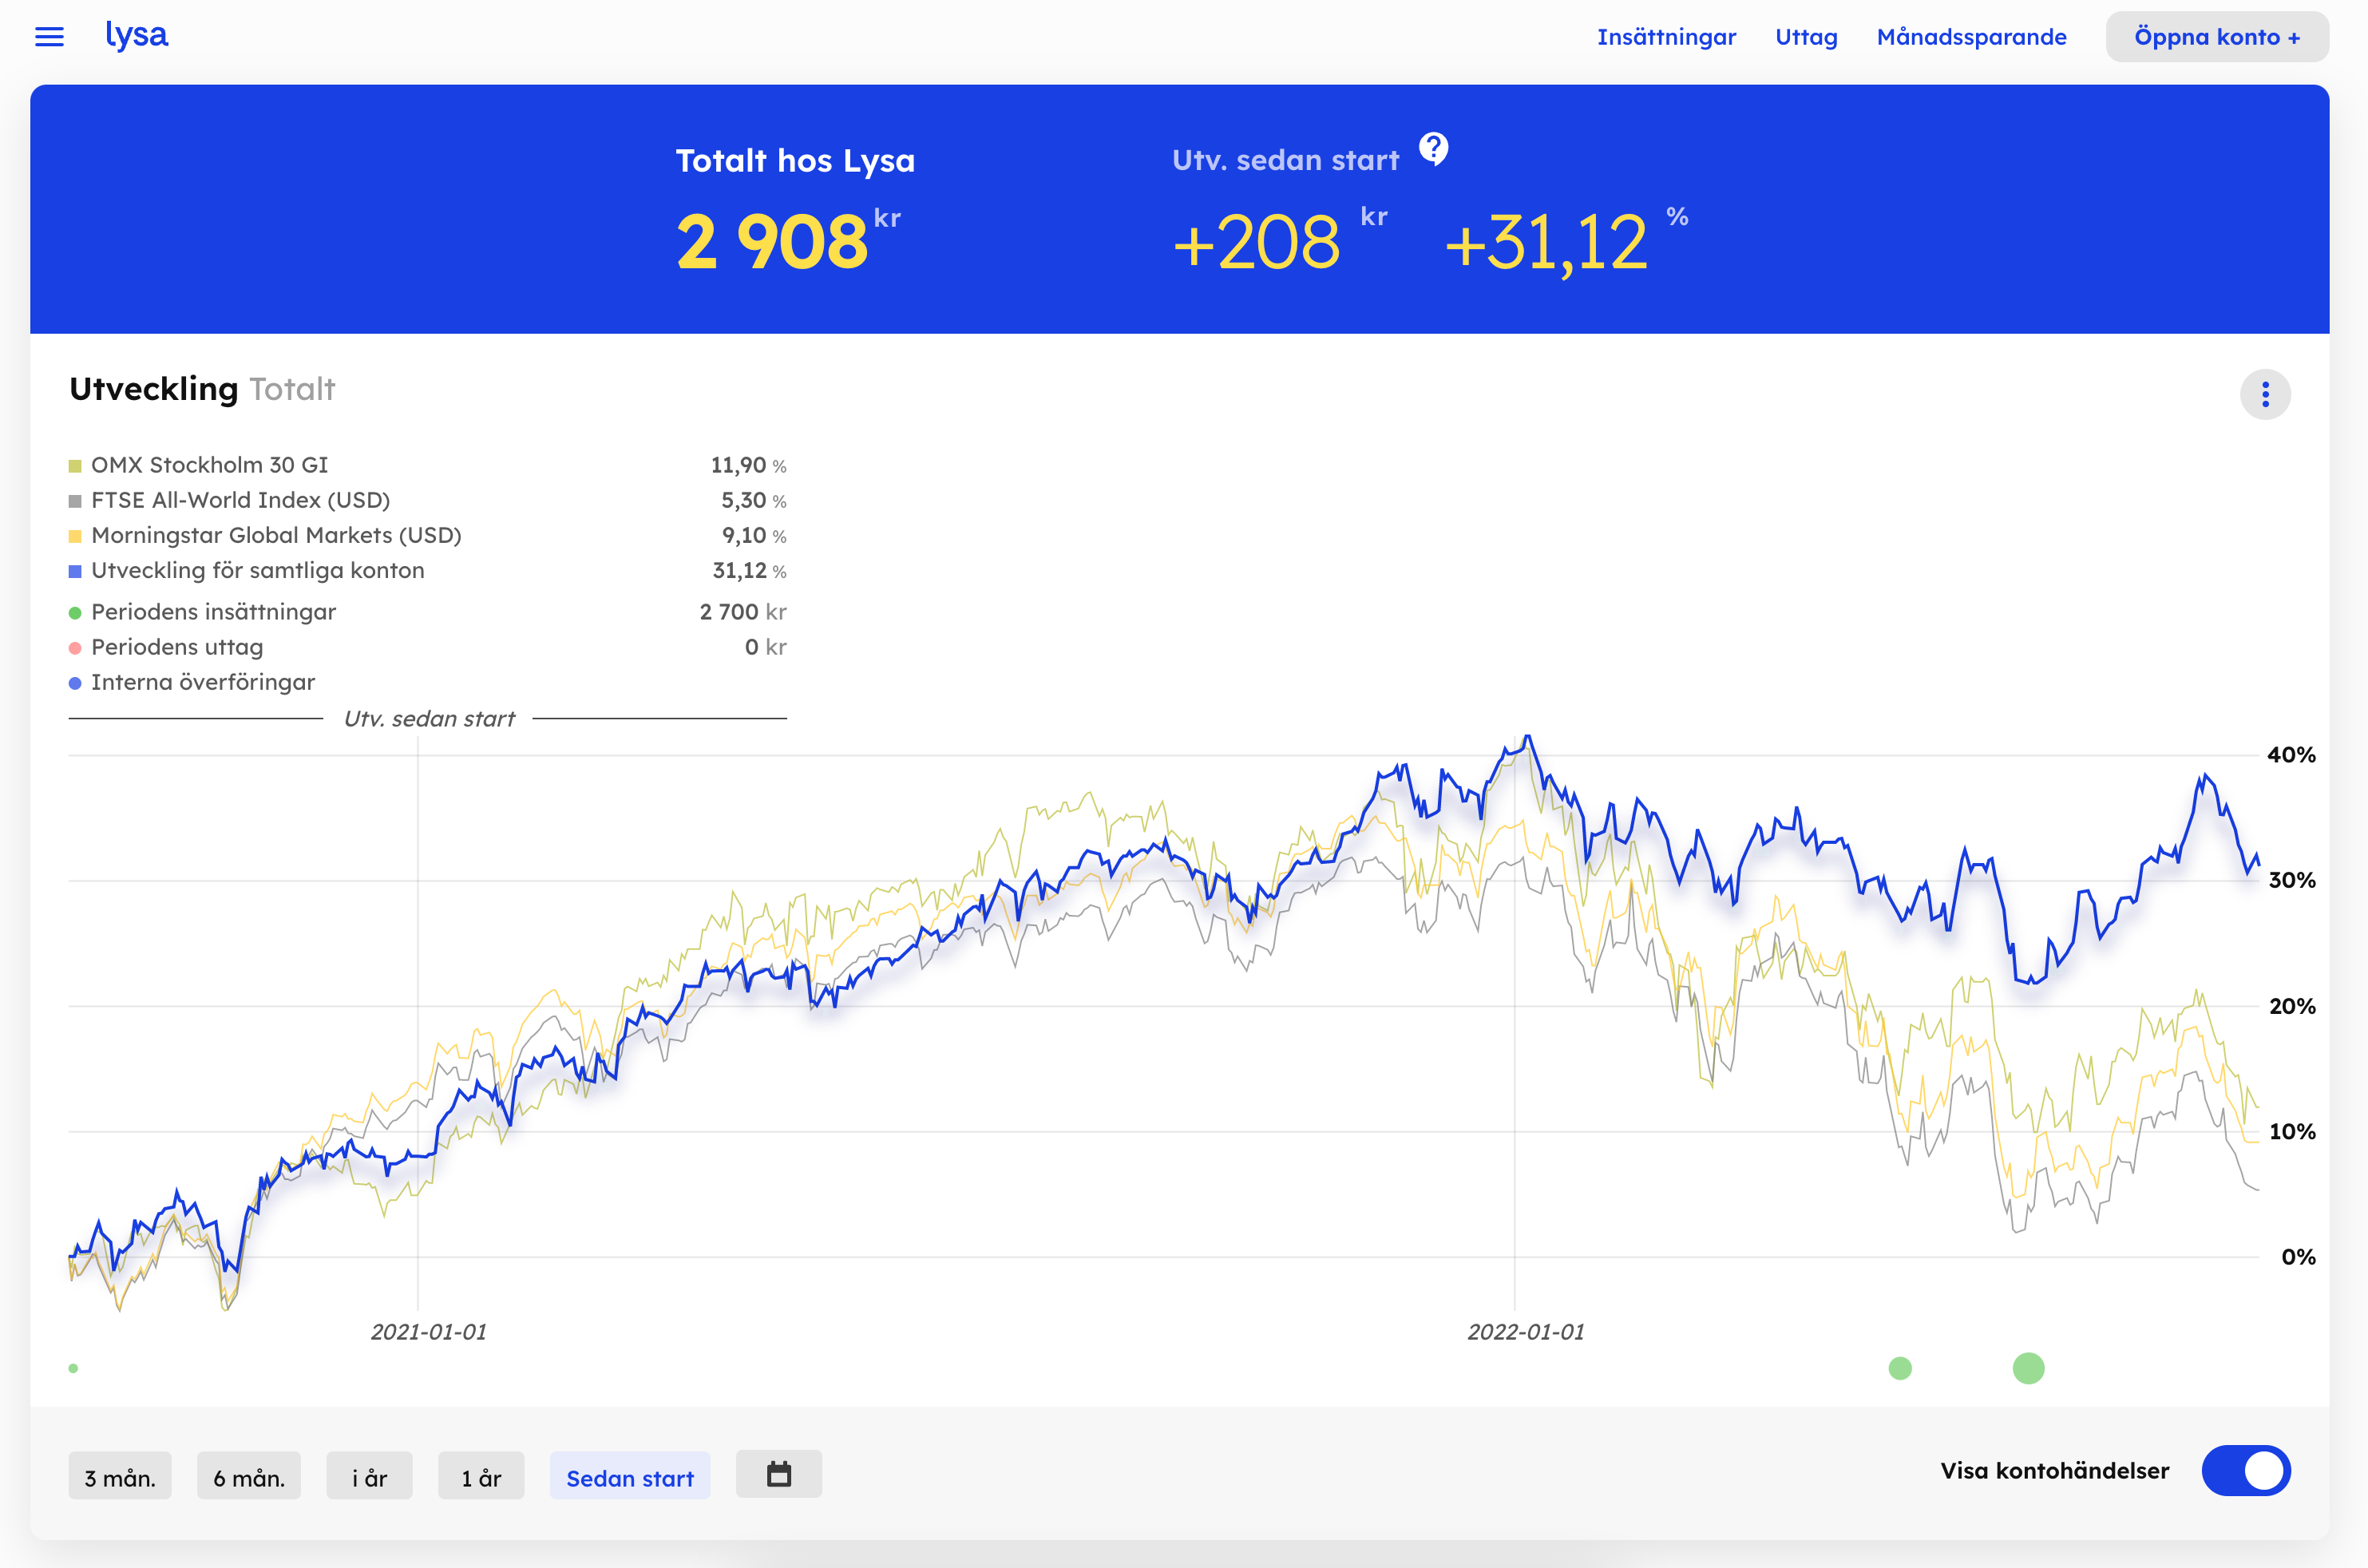
Task: Click the 2021-01-01 axis date label
Action: [x=429, y=1332]
